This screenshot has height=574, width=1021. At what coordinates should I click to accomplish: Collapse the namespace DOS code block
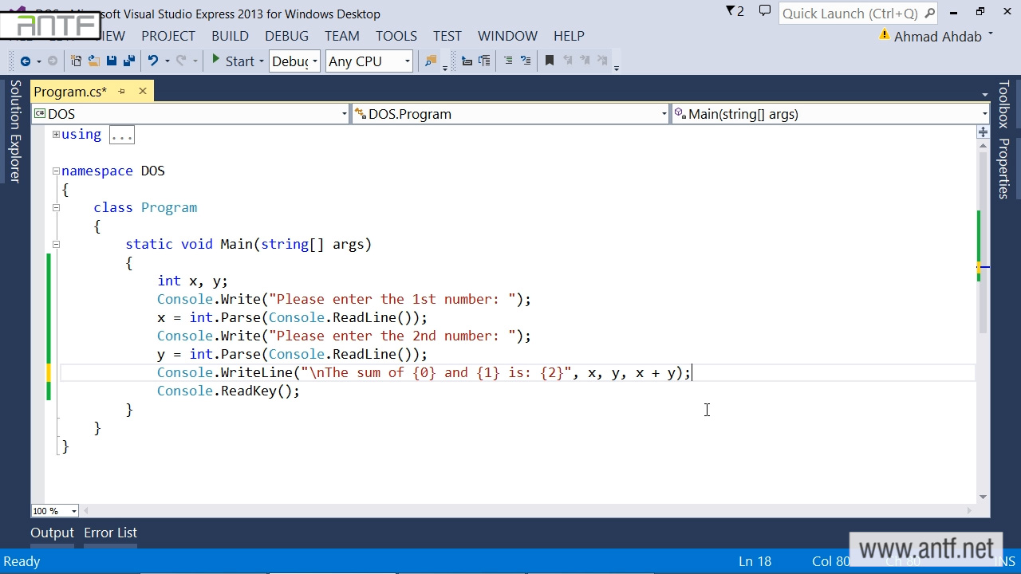(56, 171)
